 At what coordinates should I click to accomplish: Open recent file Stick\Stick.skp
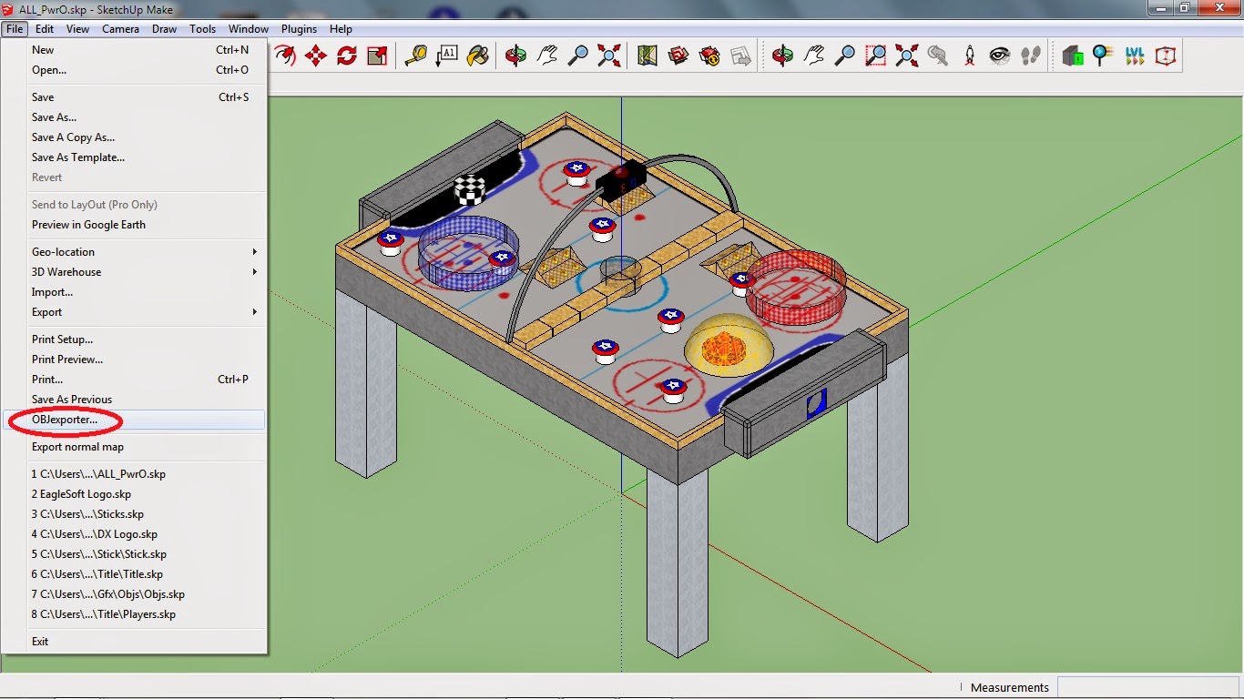click(x=134, y=554)
